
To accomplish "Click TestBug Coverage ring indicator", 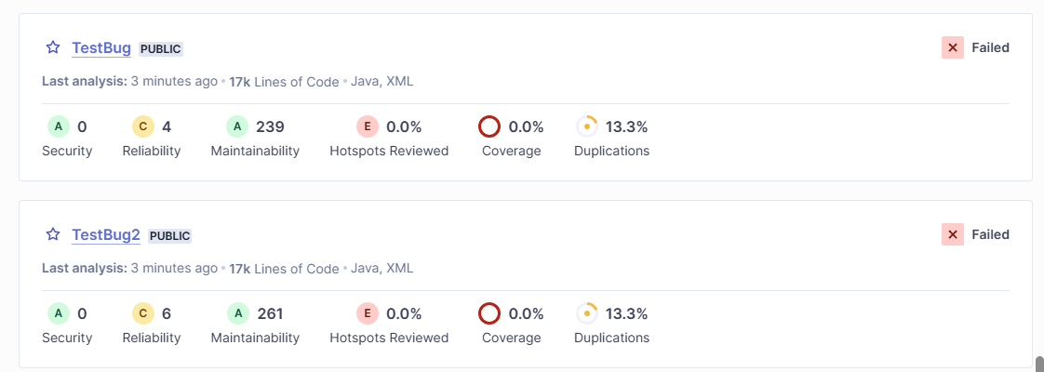I will pyautogui.click(x=489, y=126).
